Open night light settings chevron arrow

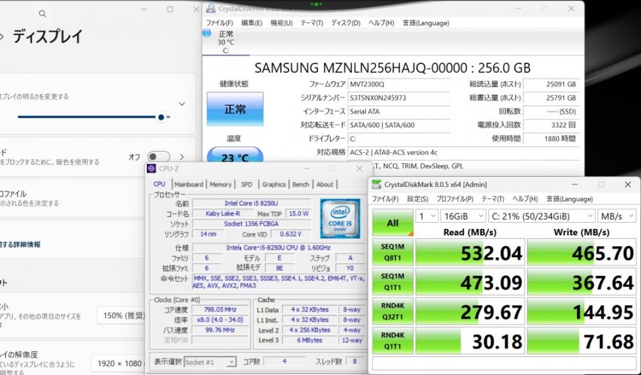point(182,157)
